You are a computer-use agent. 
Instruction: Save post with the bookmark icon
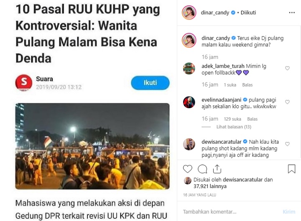click(x=291, y=169)
